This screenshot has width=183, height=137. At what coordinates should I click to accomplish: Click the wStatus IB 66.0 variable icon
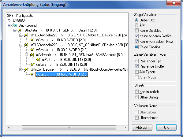point(32,74)
